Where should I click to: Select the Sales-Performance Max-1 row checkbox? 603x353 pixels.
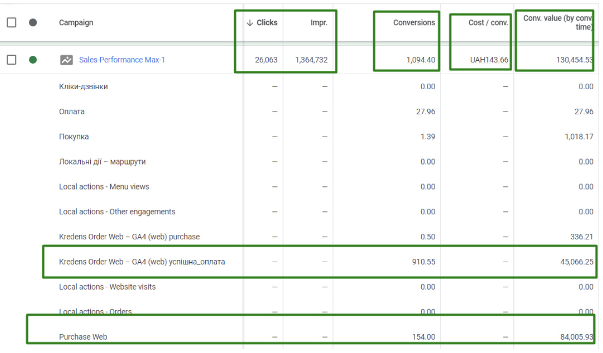[11, 60]
